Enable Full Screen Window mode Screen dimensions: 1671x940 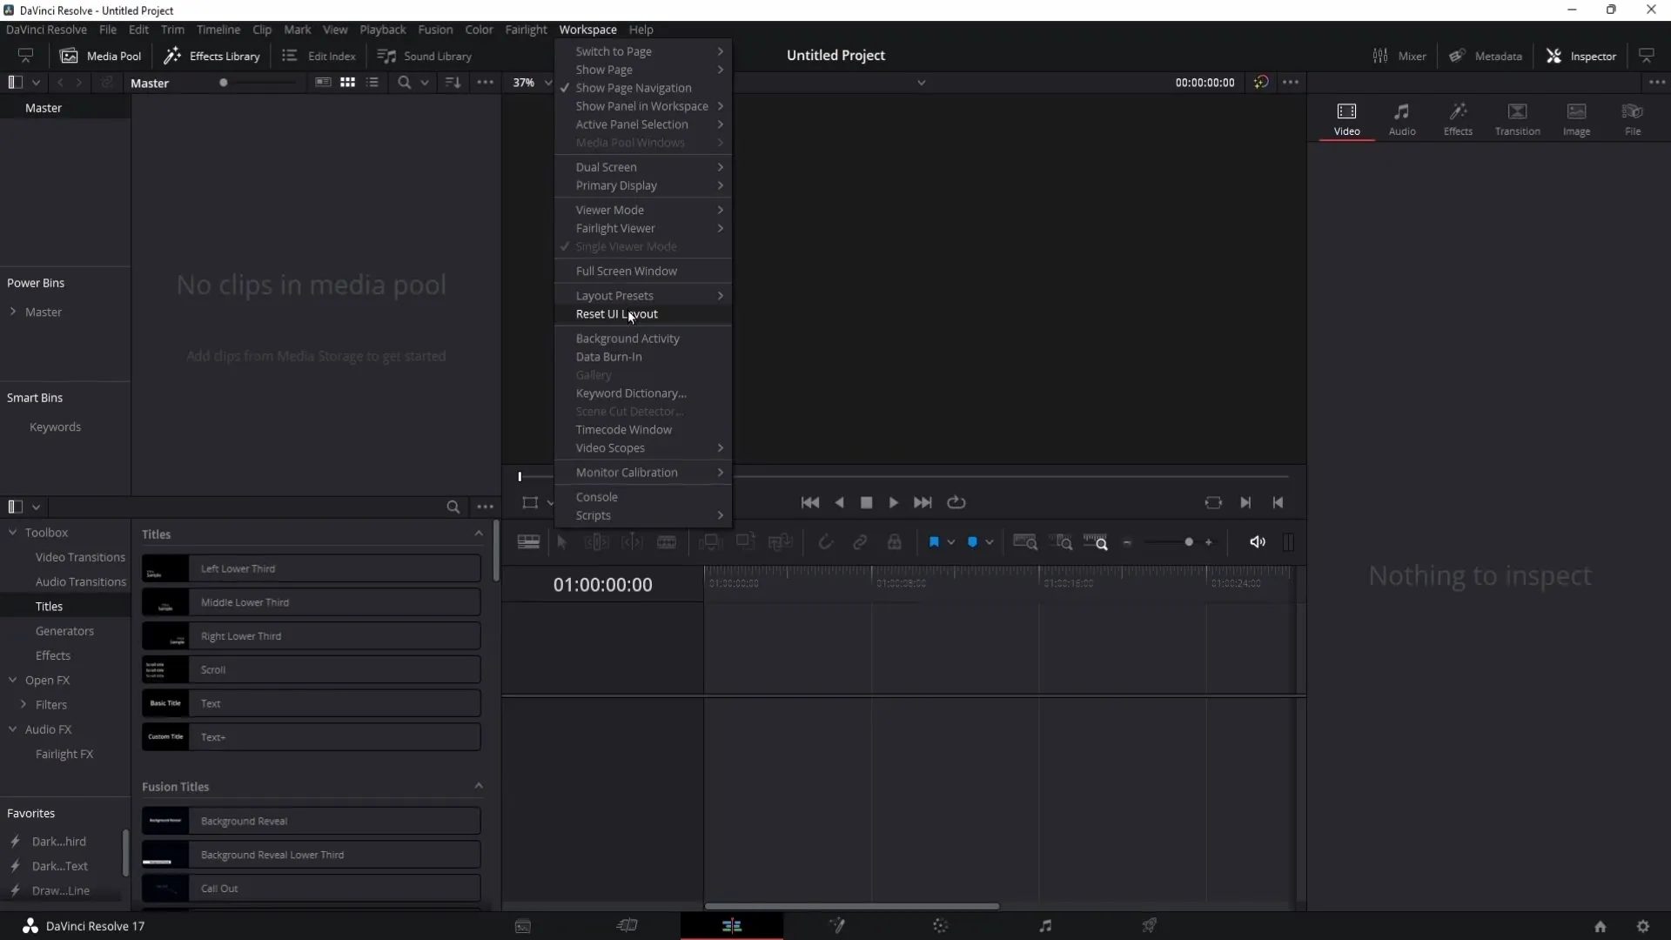point(627,271)
